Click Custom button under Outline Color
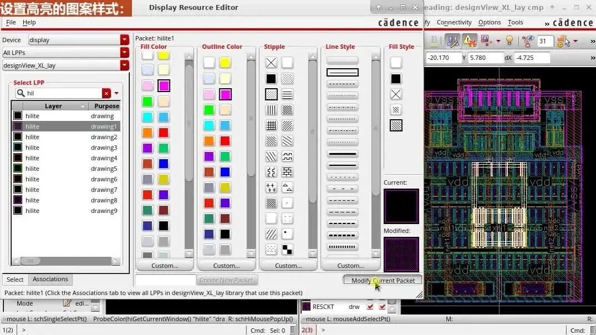The width and height of the screenshot is (596, 335). (x=226, y=266)
